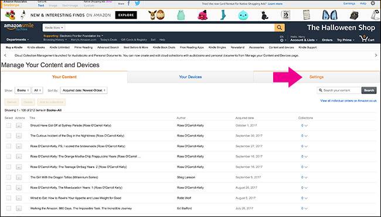
Task: Check the box for Wired to Eat
Action: coord(9,198)
